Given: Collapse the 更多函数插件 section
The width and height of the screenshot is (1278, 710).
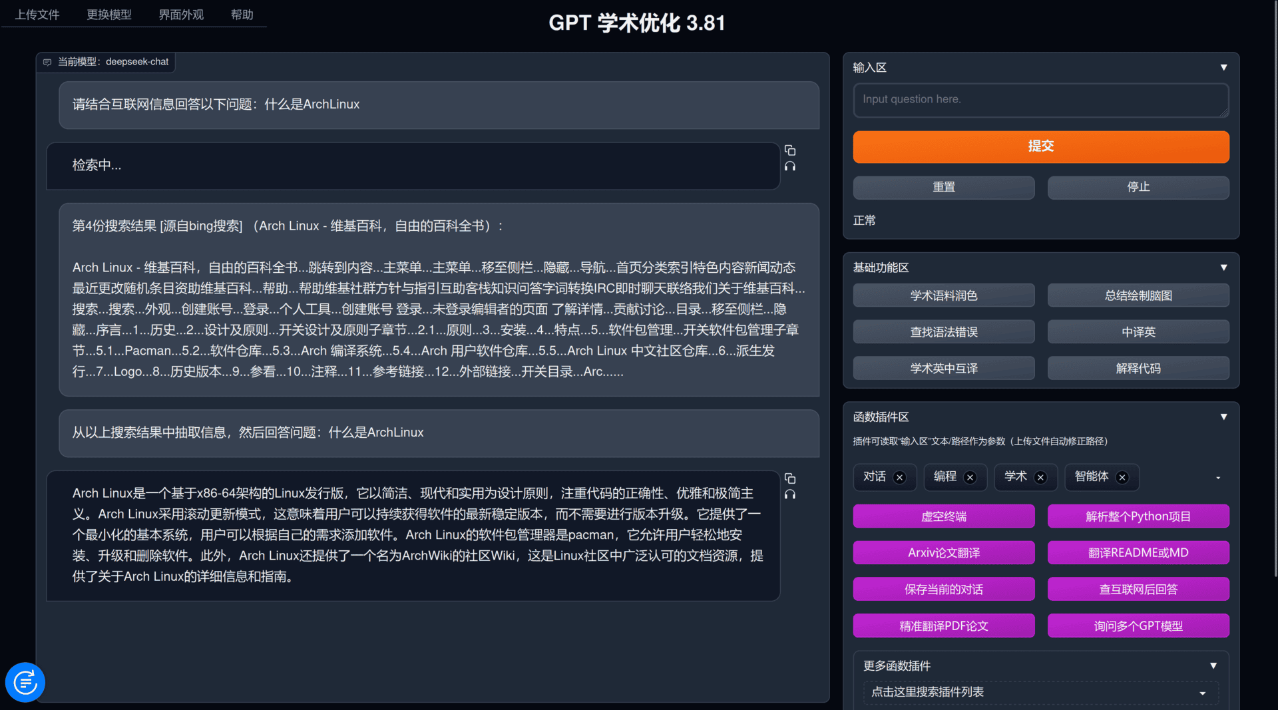Looking at the screenshot, I should click(1213, 665).
